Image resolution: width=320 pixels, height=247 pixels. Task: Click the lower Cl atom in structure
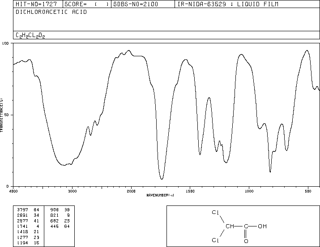[x=215, y=240]
